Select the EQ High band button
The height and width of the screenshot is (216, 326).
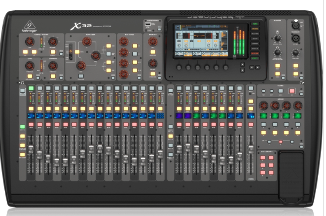click(x=109, y=46)
